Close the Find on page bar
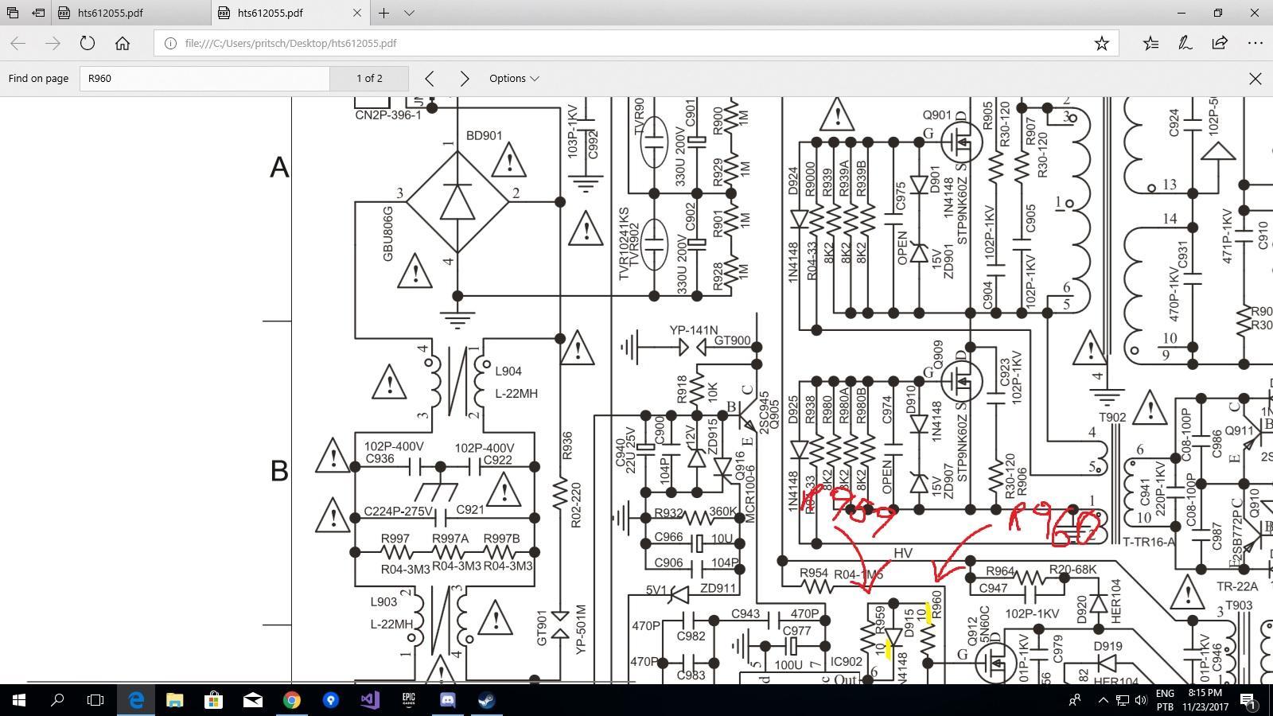Screen dimensions: 1273x716 point(1255,78)
